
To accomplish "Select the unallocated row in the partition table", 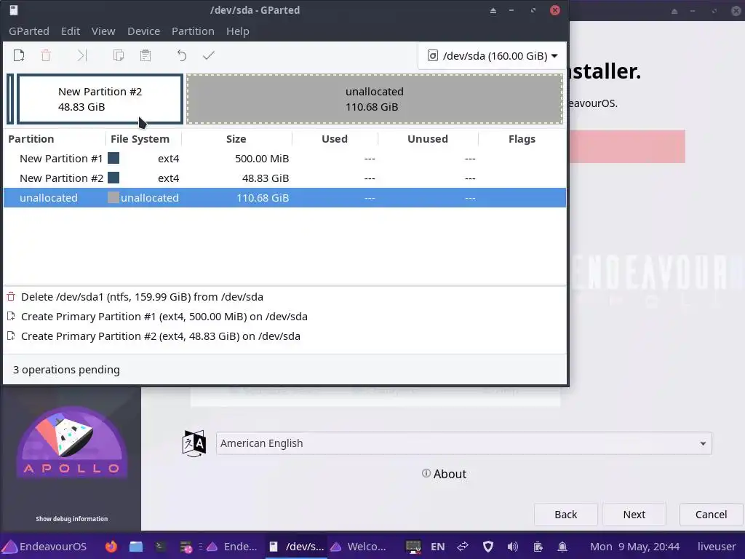I will [x=284, y=198].
